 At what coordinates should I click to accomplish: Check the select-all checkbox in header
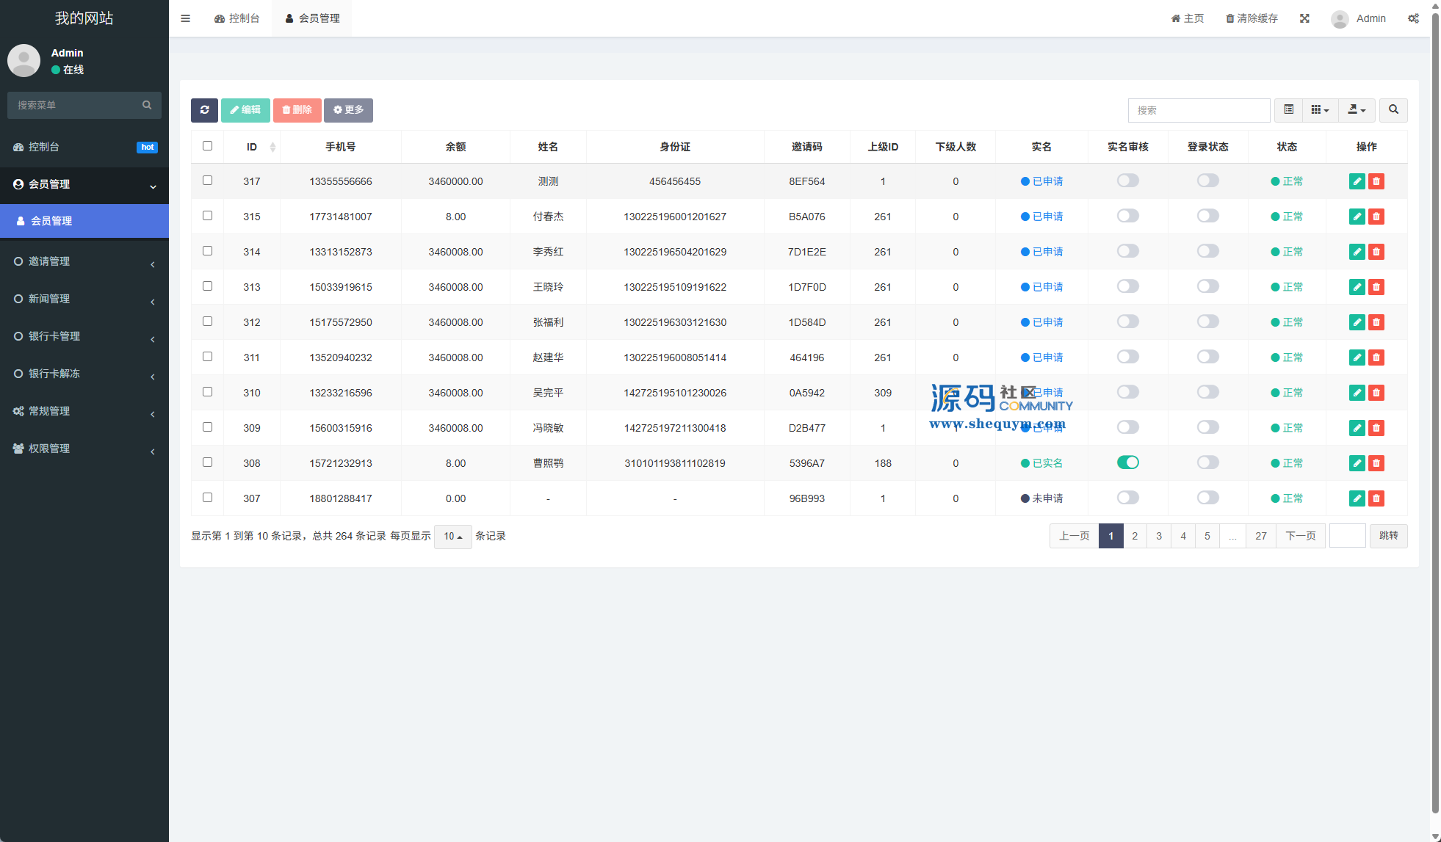coord(207,146)
